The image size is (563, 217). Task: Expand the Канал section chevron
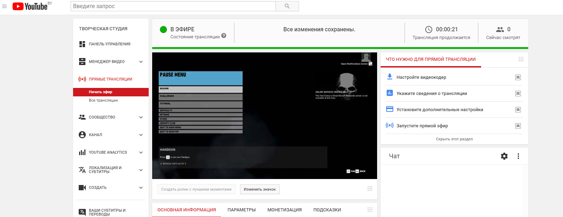141,135
